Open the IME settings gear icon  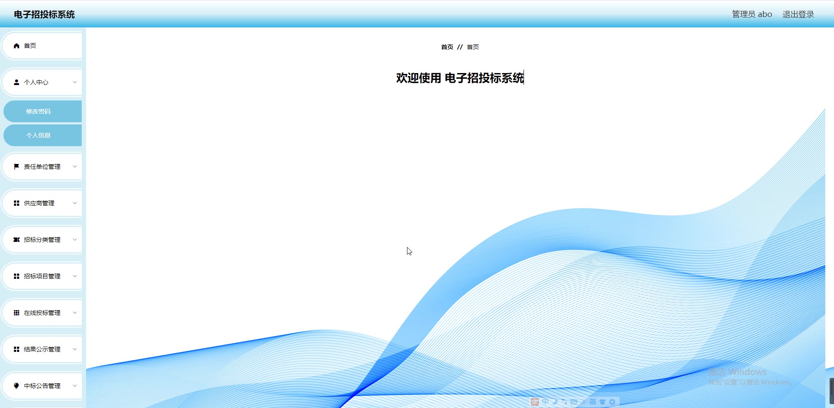coord(612,402)
